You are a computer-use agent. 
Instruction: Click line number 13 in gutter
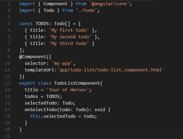click(7, 83)
